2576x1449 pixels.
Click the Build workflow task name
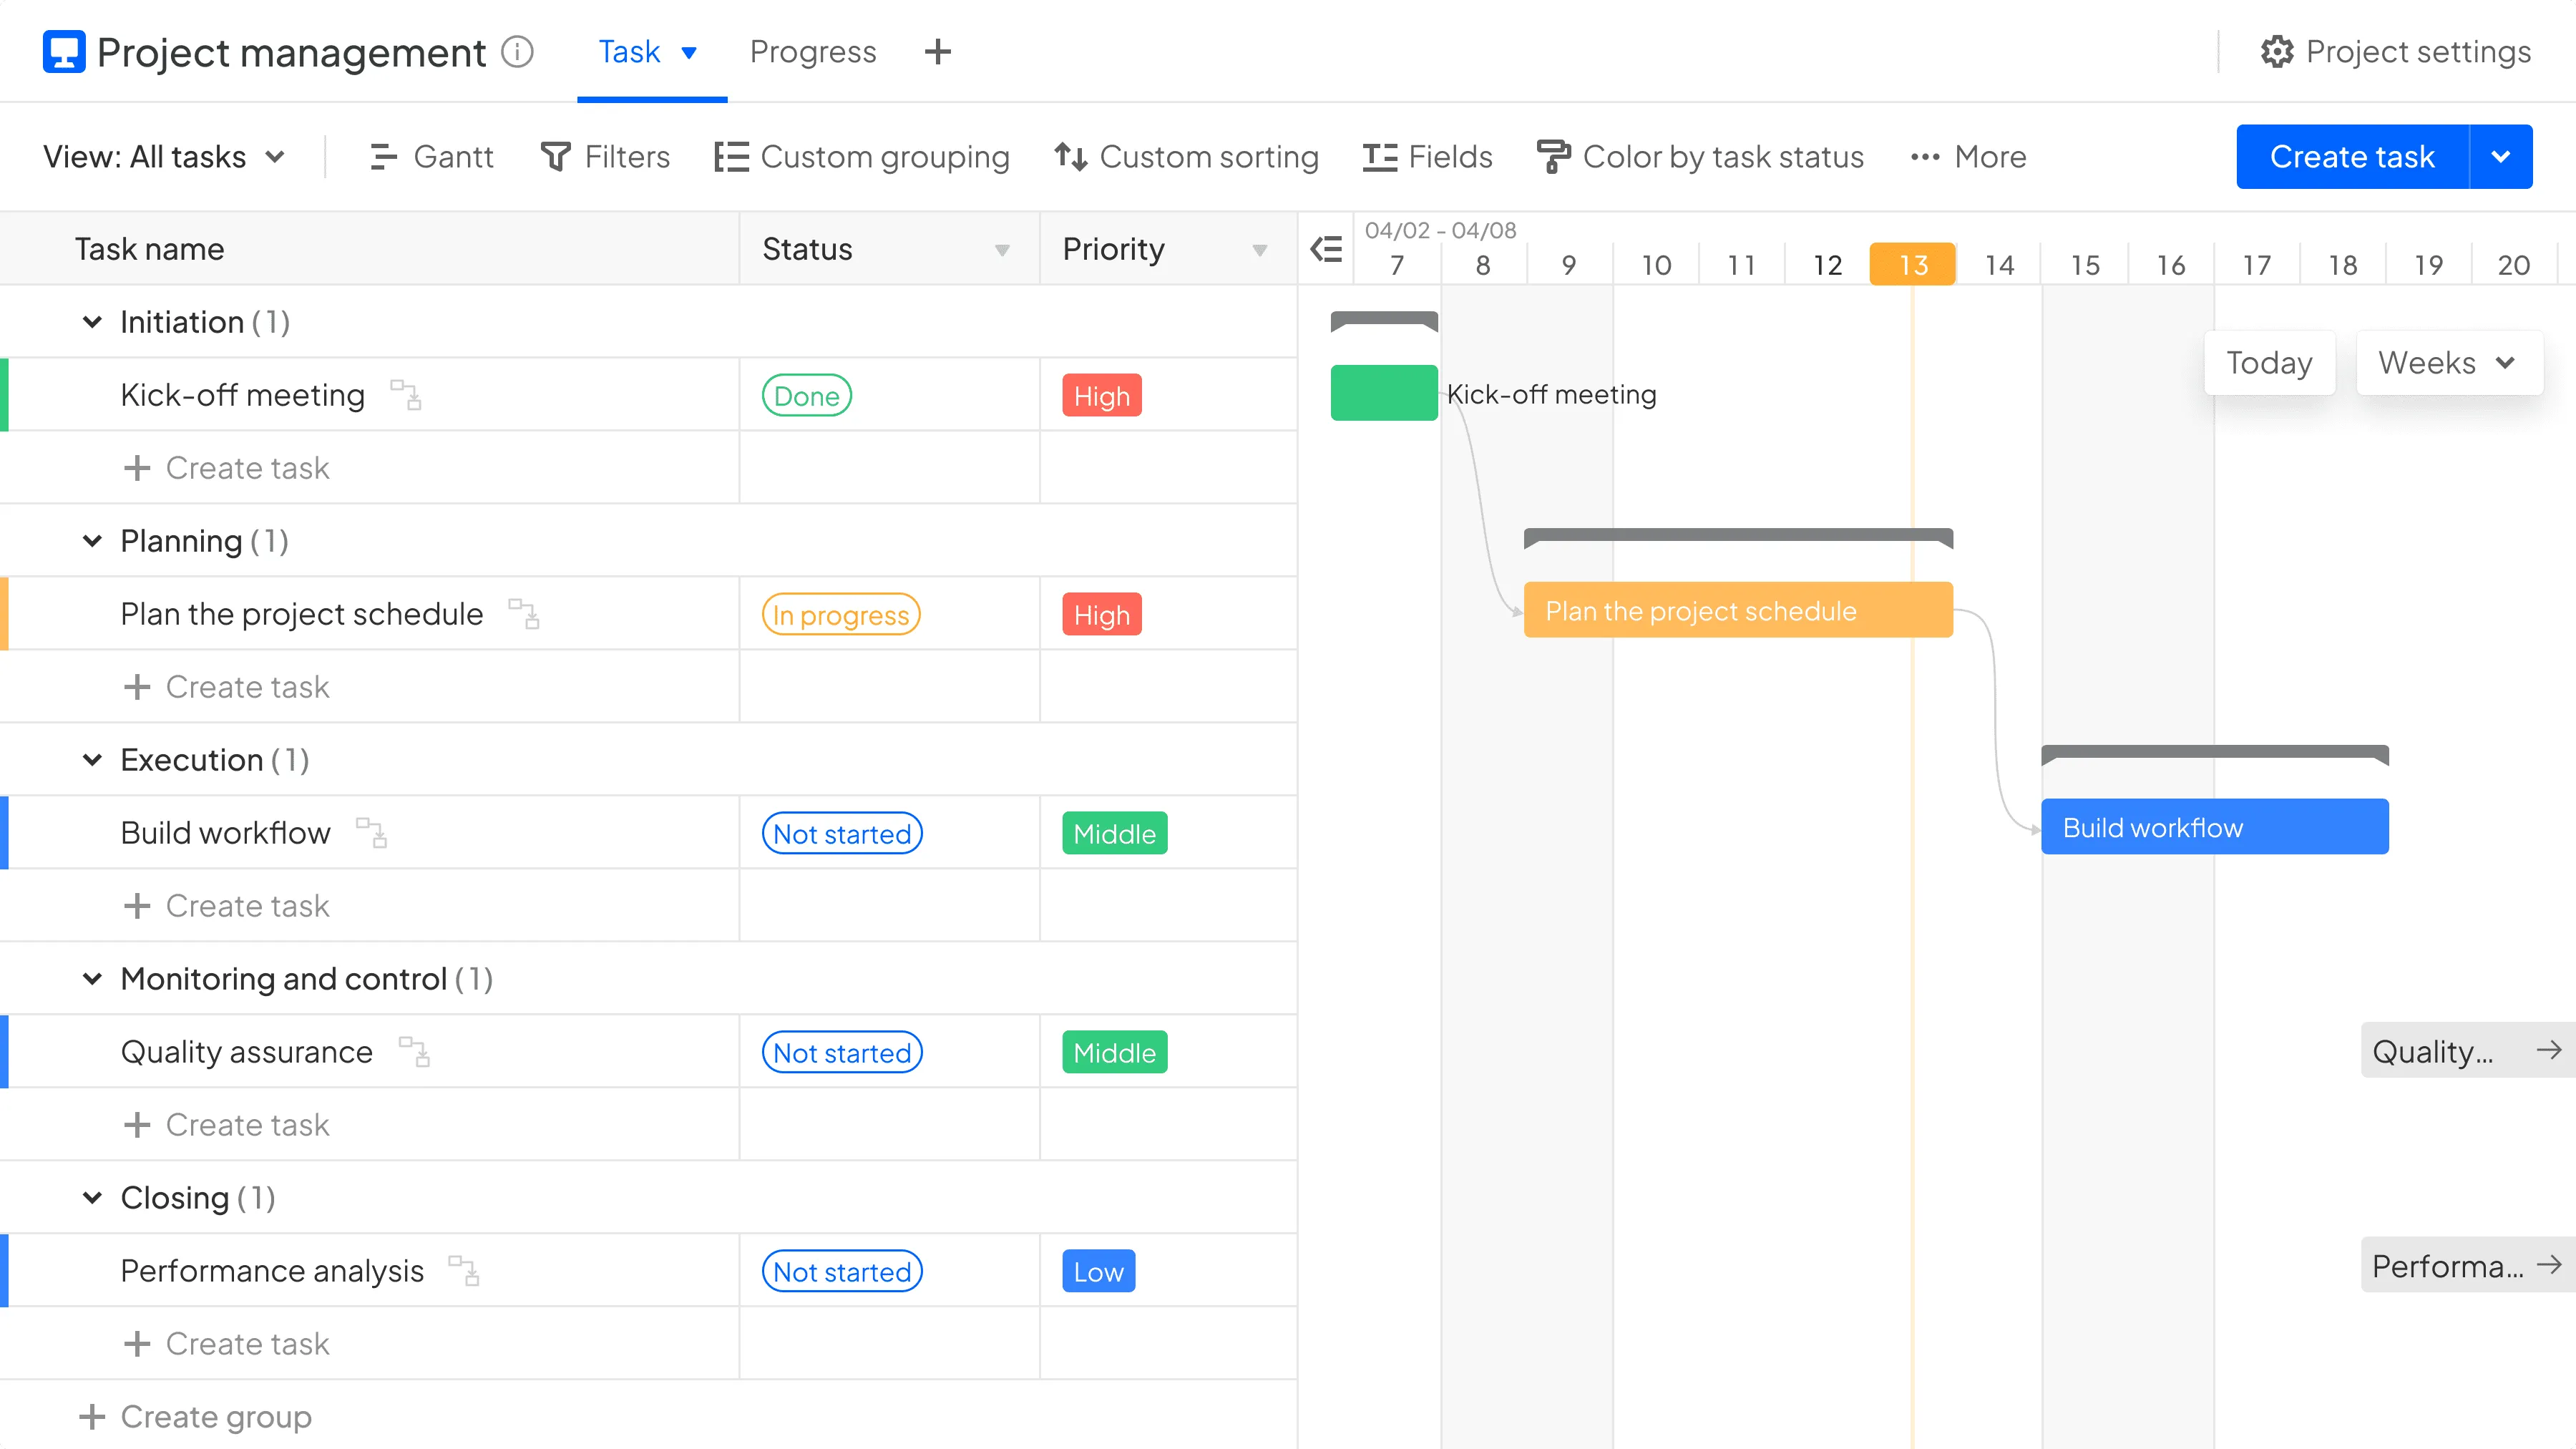[x=226, y=833]
